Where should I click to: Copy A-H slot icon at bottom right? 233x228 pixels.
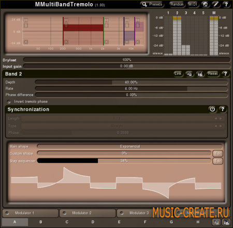[216, 222]
